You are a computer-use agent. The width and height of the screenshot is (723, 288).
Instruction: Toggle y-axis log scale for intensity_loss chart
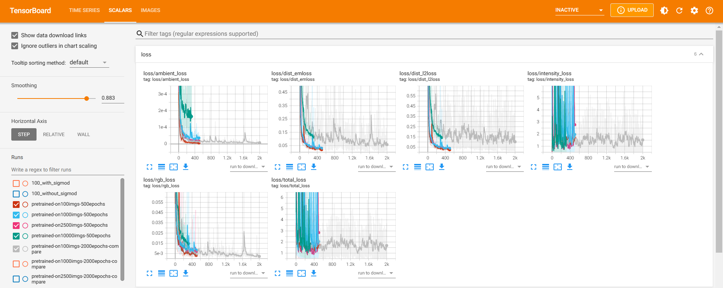[546, 167]
